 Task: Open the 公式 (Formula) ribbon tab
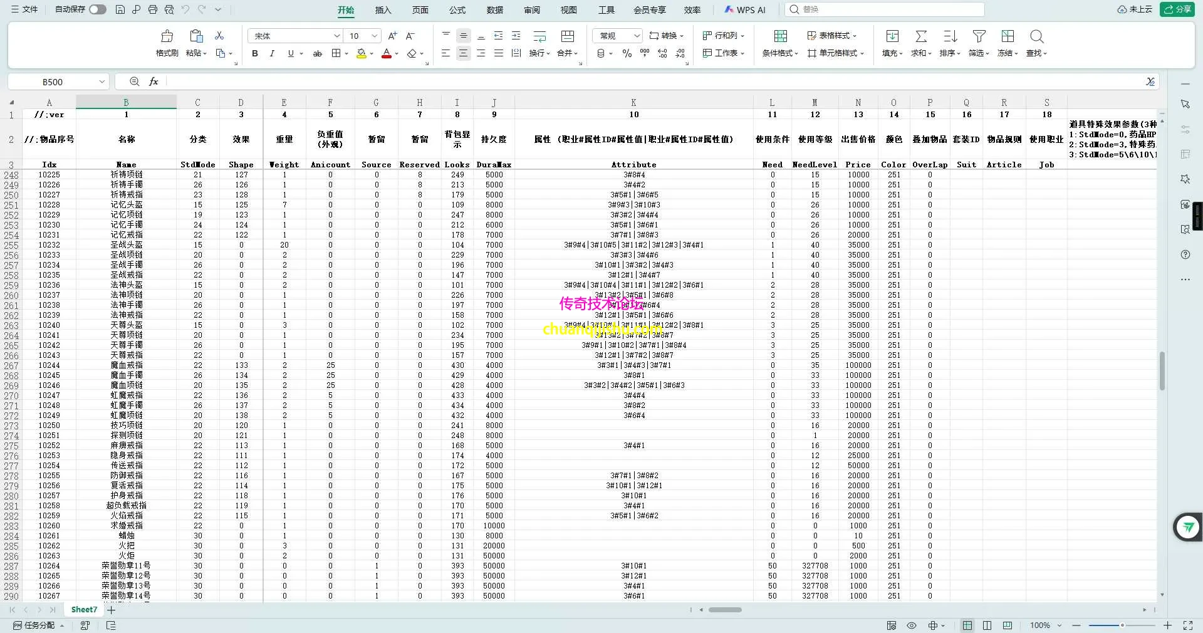(457, 10)
